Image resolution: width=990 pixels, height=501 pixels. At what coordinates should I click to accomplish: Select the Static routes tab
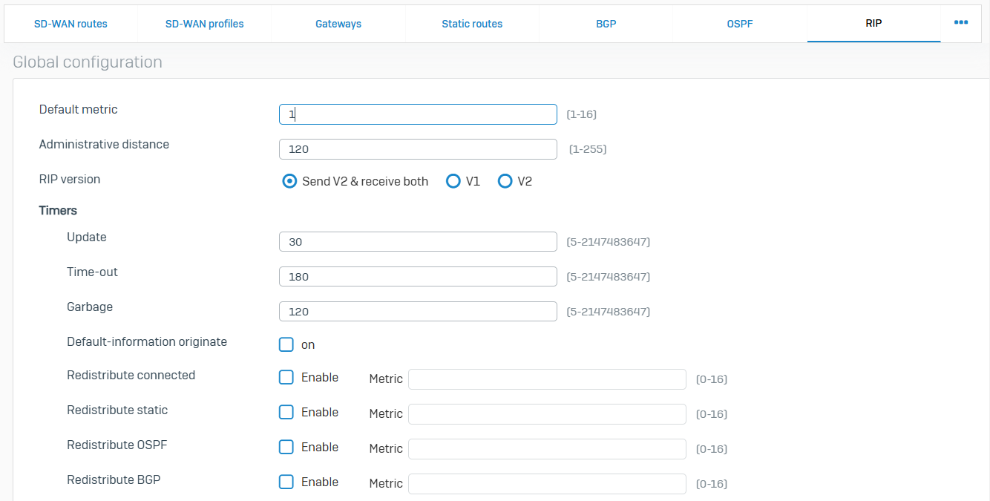click(x=472, y=24)
